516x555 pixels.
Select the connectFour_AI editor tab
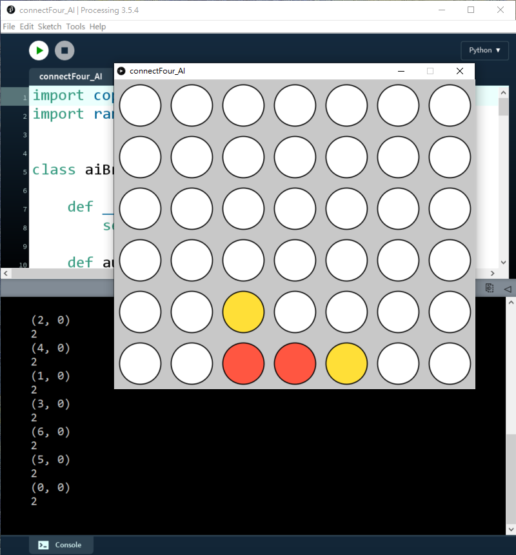pyautogui.click(x=70, y=76)
